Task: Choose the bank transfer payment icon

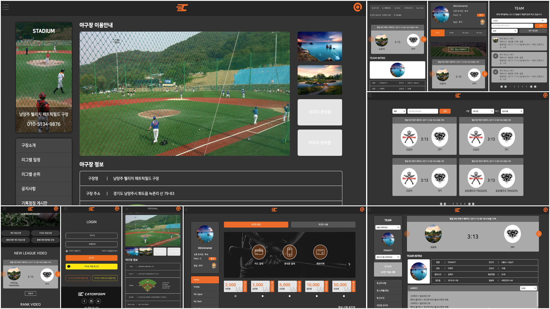Action: coord(320,252)
